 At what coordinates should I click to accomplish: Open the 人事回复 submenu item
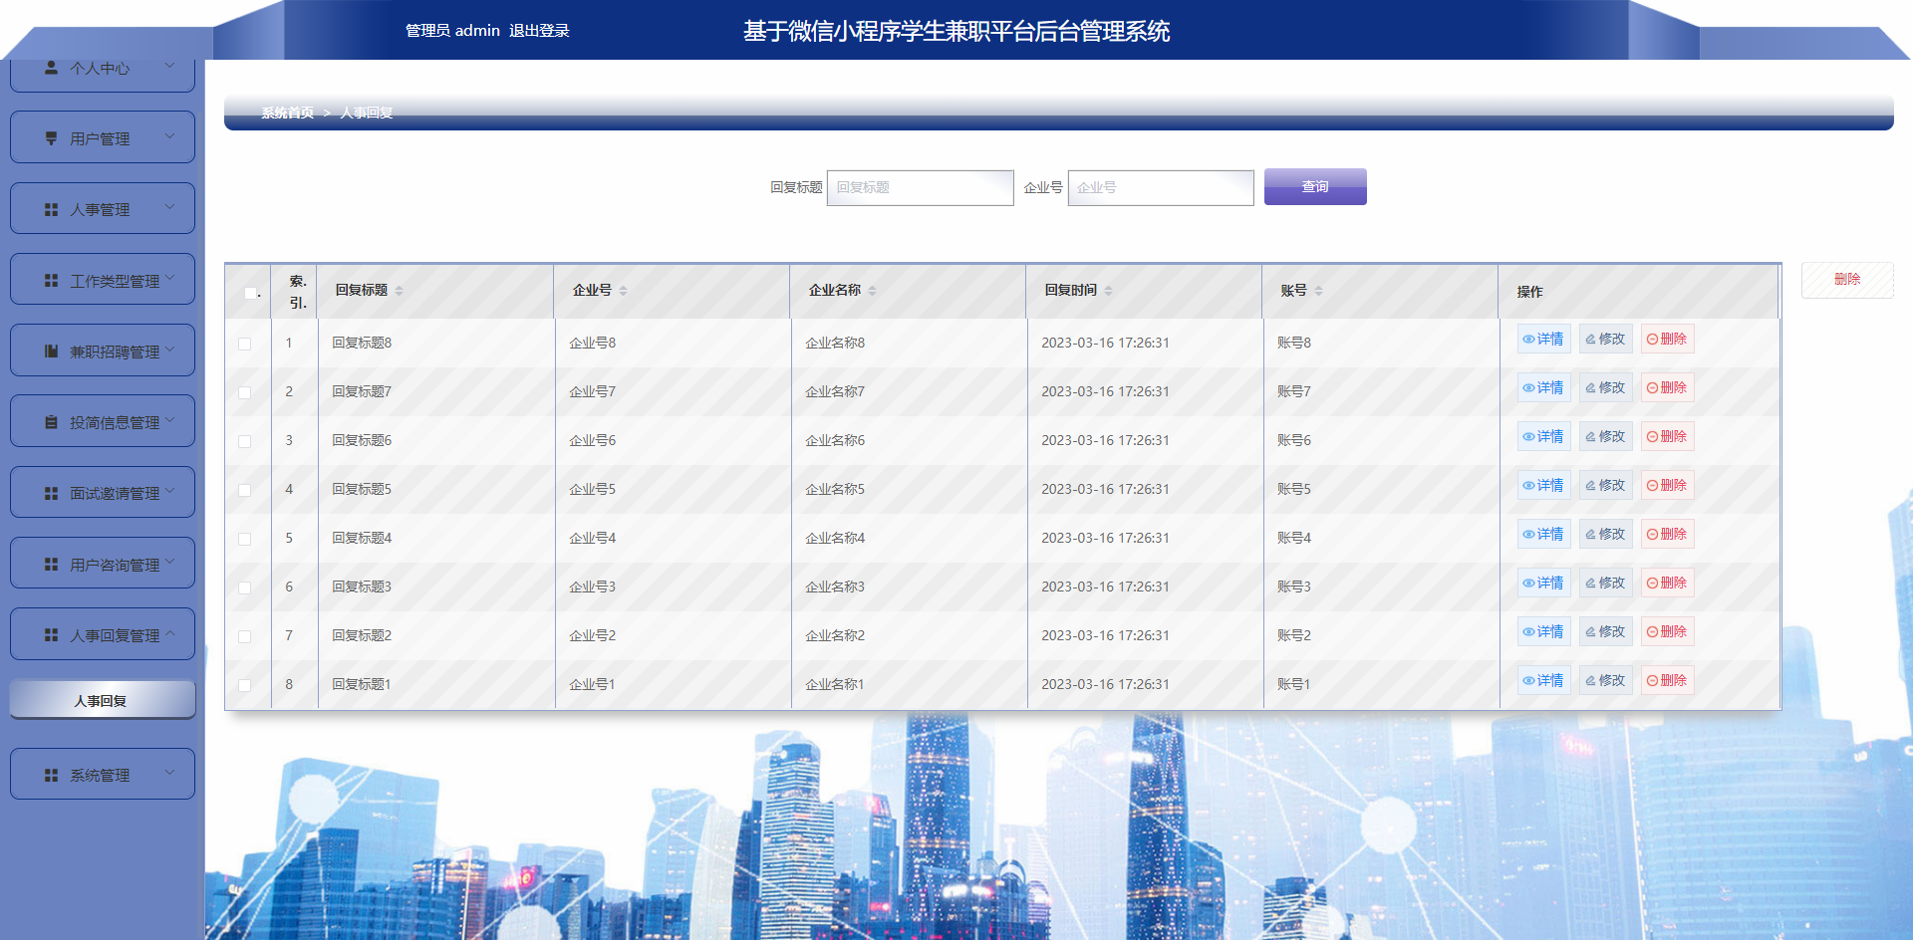tap(102, 700)
